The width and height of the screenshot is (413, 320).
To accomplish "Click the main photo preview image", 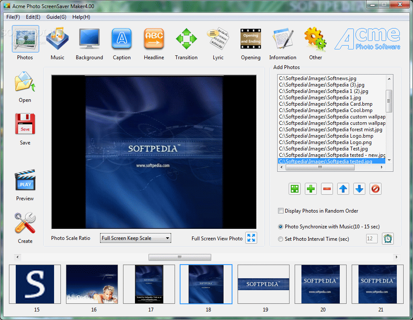I will (x=154, y=152).
